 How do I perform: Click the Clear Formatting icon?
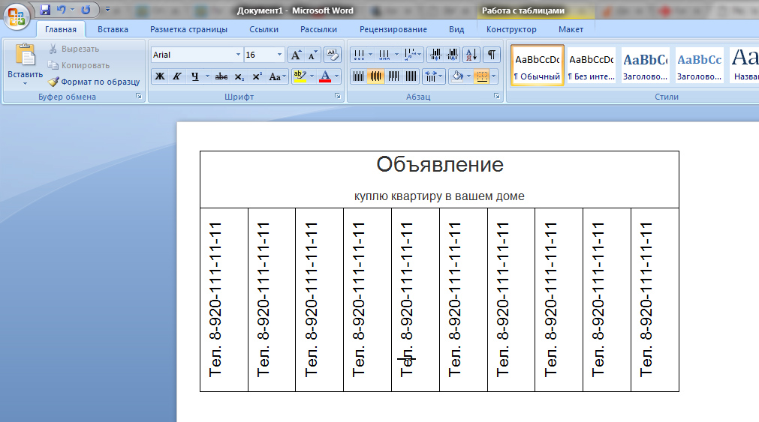click(332, 55)
